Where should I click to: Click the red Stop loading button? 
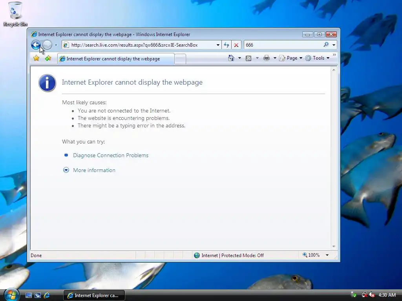[236, 45]
